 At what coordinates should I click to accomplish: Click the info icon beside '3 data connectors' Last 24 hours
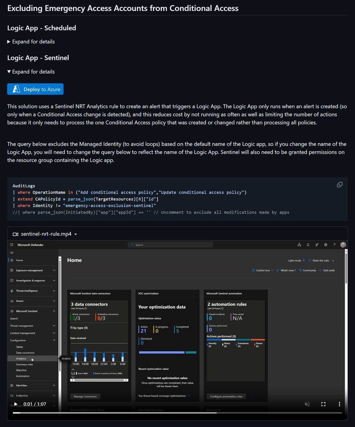(x=86, y=309)
